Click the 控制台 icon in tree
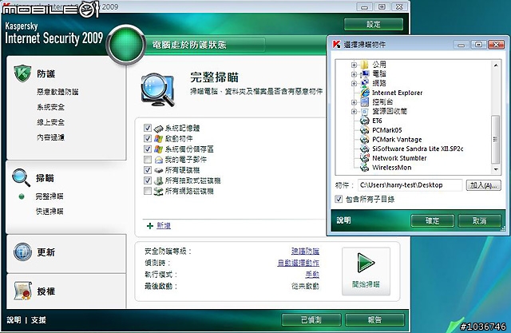This screenshot has height=333, width=511. point(364,102)
